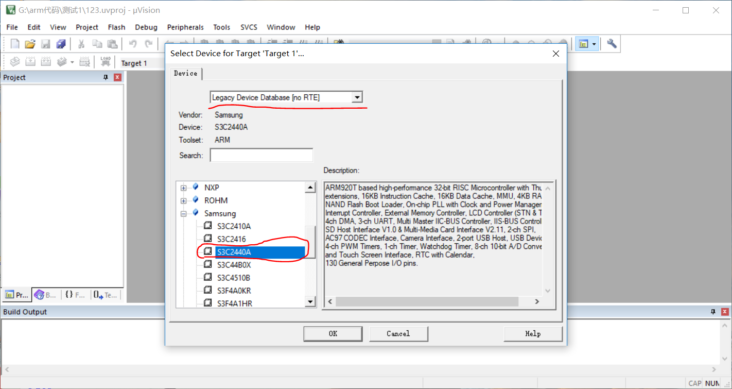Click the Open file folder icon
This screenshot has width=732, height=389.
pyautogui.click(x=30, y=44)
